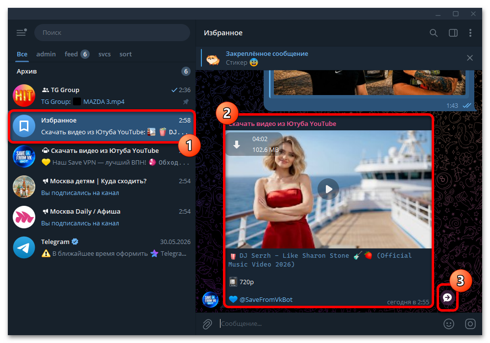Click the Save From VK bot avatar in chat list

(x=24, y=156)
